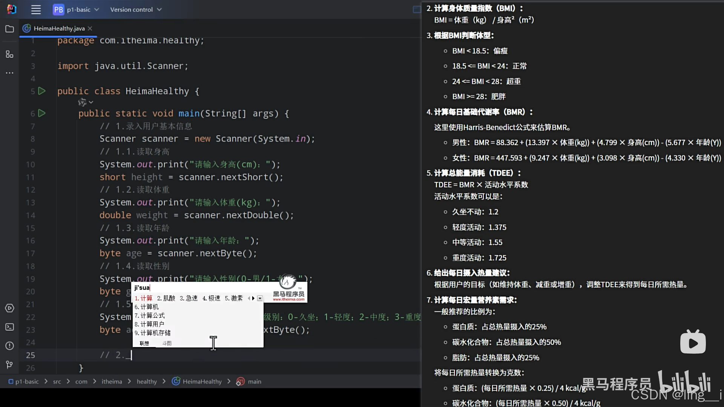This screenshot has width=724, height=407.
Task: Click HeimaHealthy class breadcrumb
Action: pyautogui.click(x=197, y=381)
